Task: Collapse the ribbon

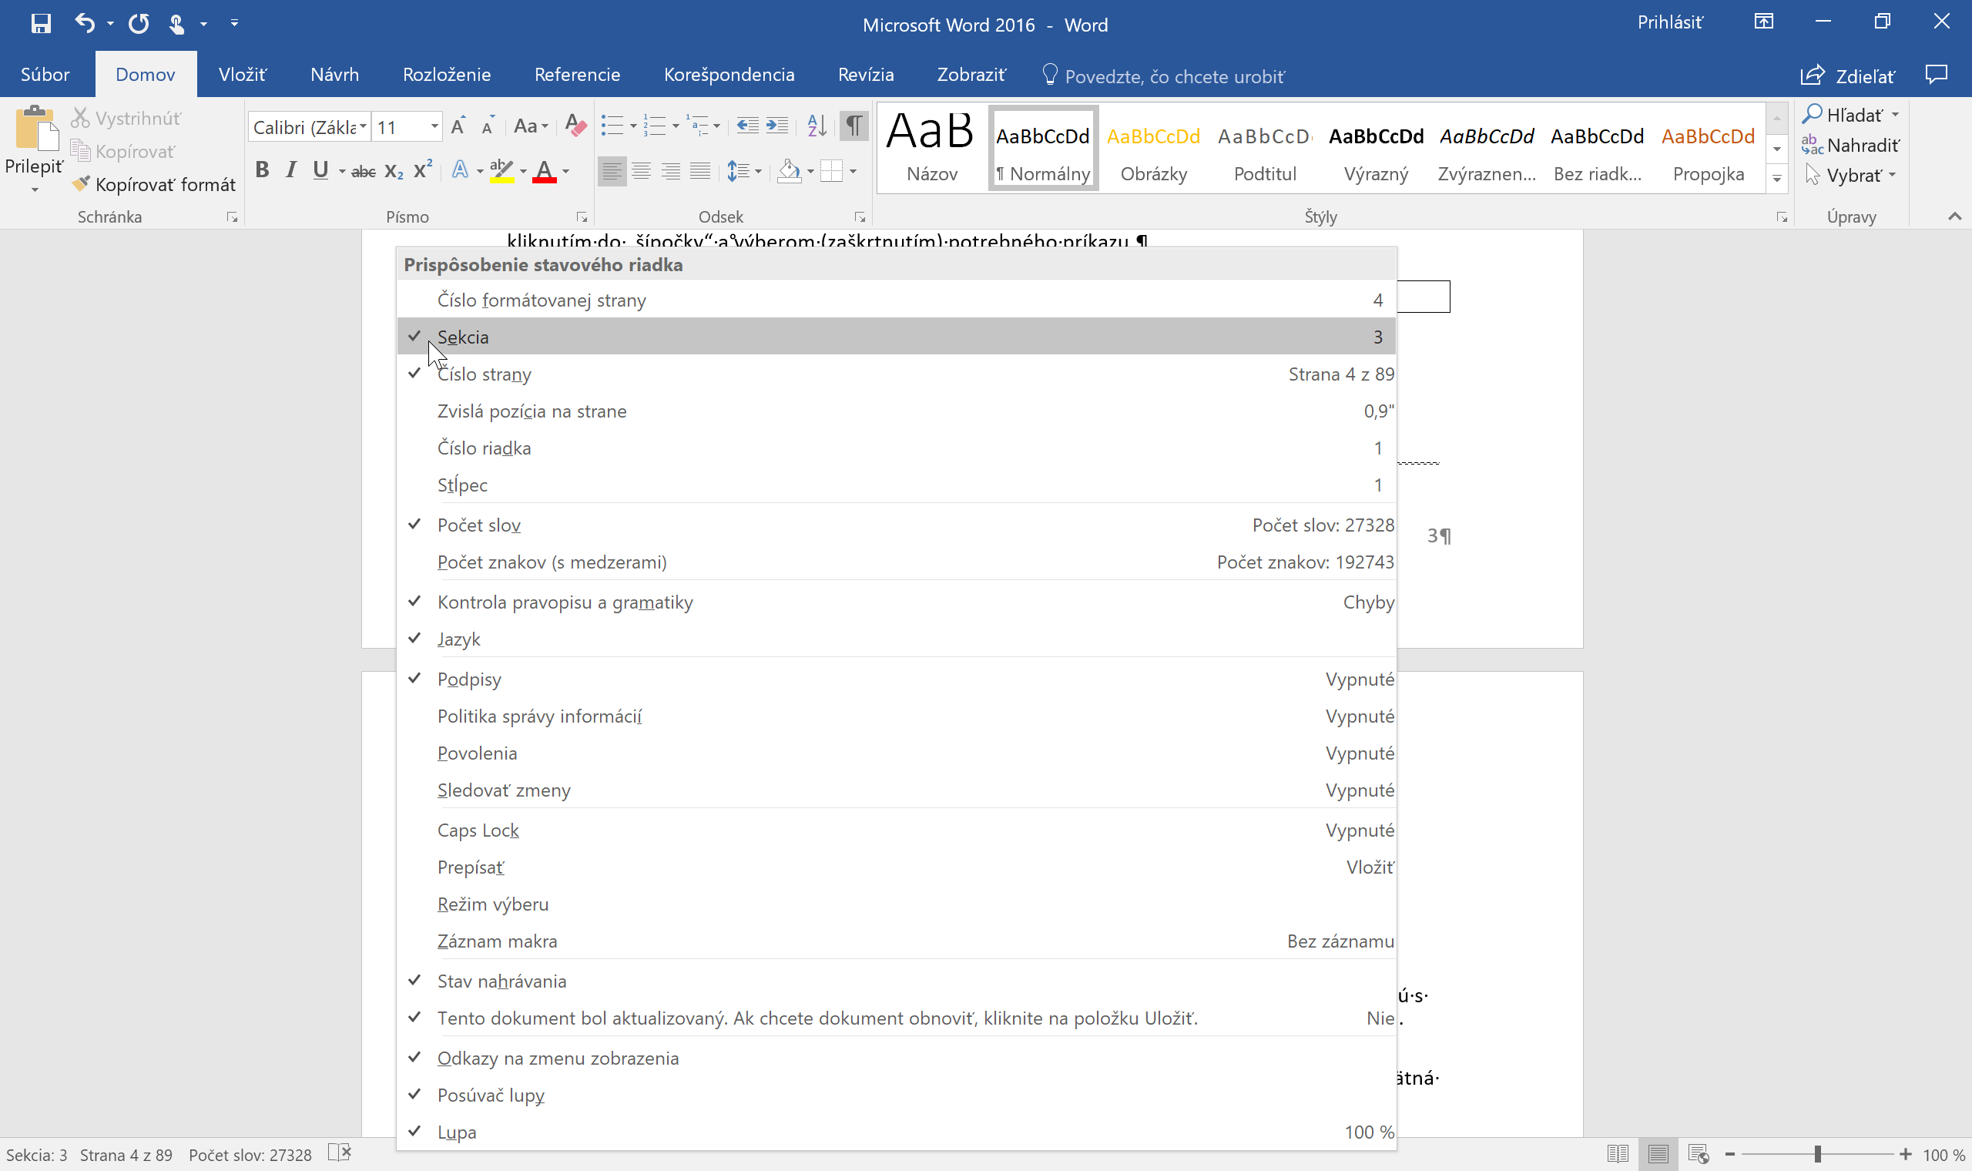Action: [1954, 216]
